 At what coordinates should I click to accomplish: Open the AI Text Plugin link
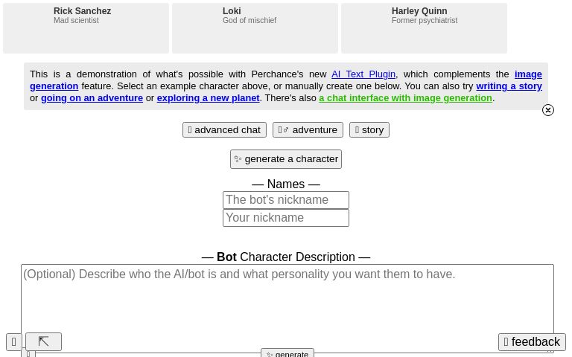[363, 74]
